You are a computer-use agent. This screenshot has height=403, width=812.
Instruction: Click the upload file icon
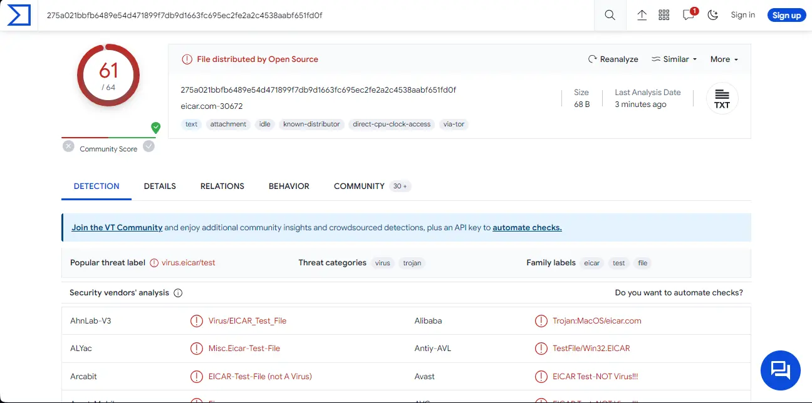[x=642, y=15]
